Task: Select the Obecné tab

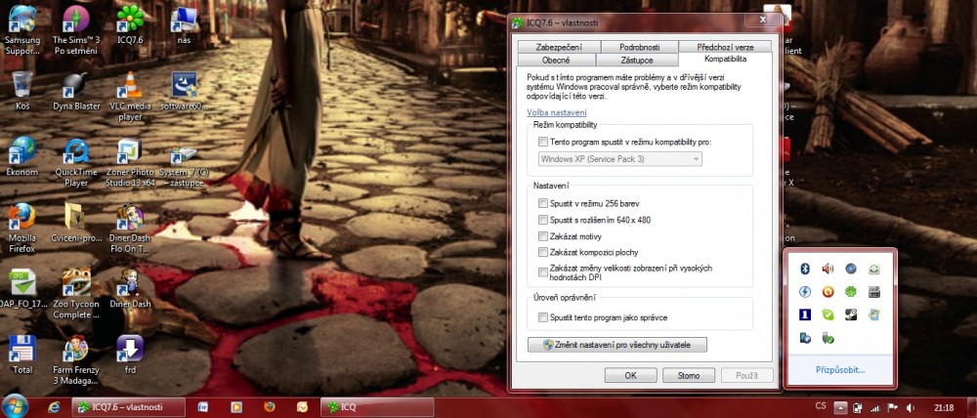Action: click(557, 60)
